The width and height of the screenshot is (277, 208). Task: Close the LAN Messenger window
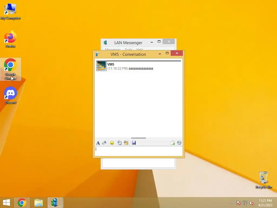[x=169, y=41]
